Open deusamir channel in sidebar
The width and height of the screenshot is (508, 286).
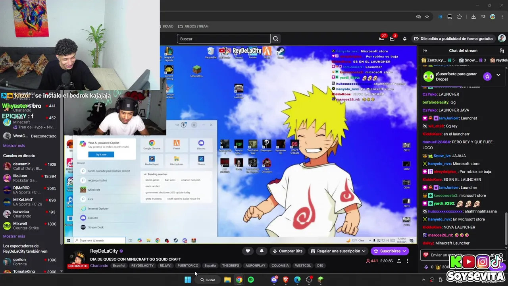pyautogui.click(x=30, y=166)
